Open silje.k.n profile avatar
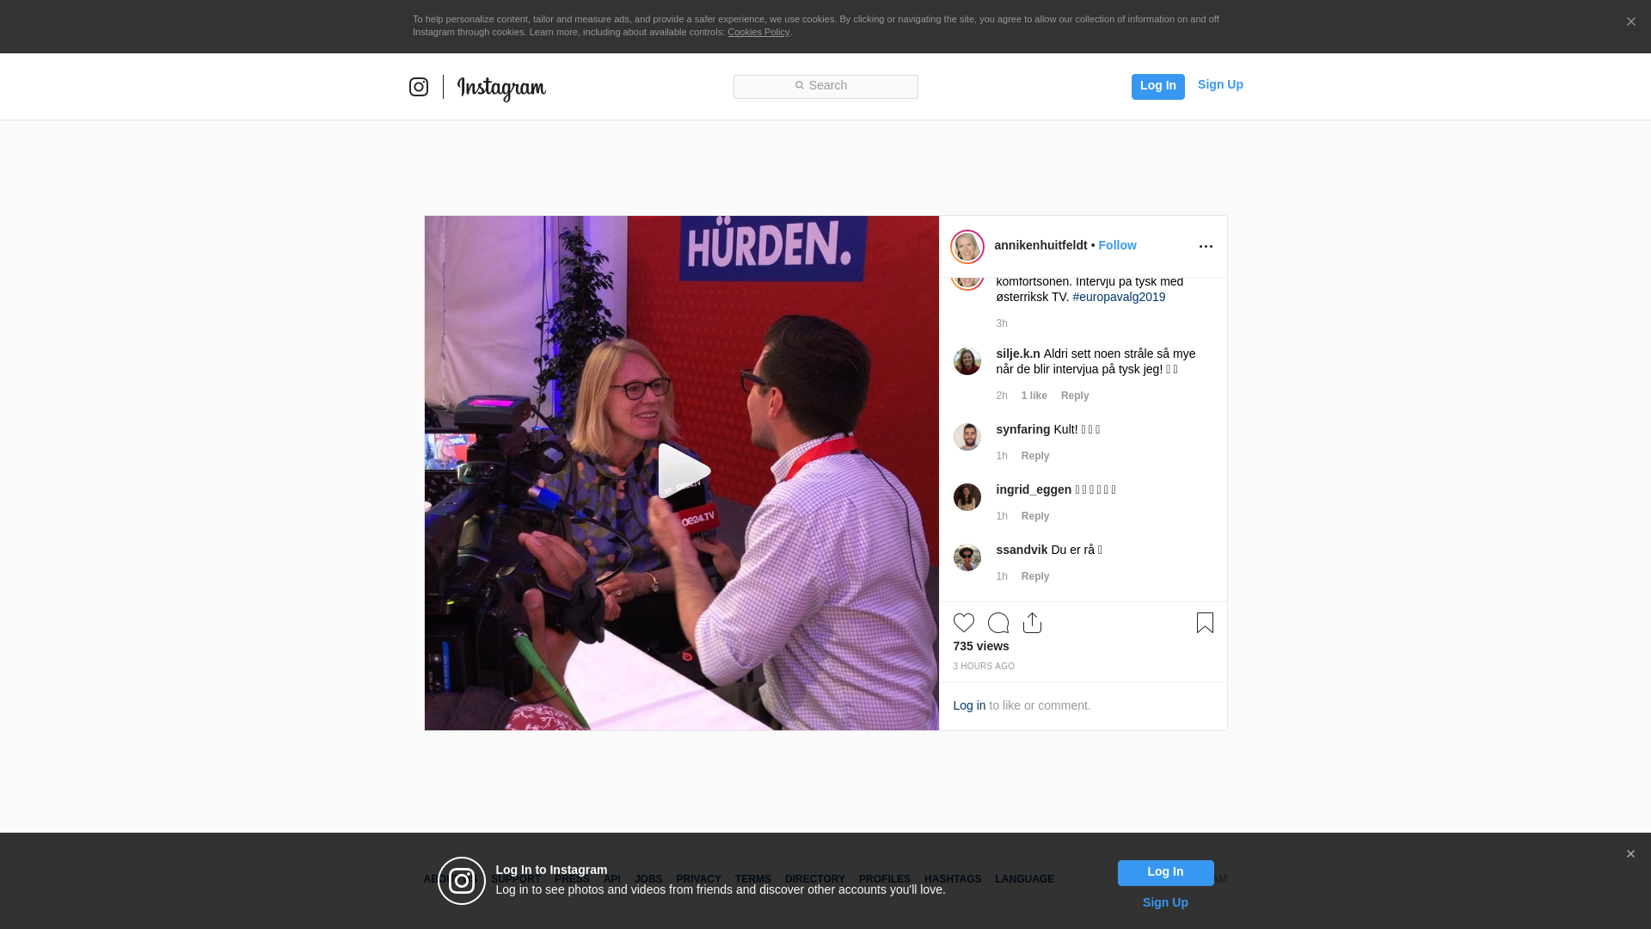1651x929 pixels. coord(967,361)
